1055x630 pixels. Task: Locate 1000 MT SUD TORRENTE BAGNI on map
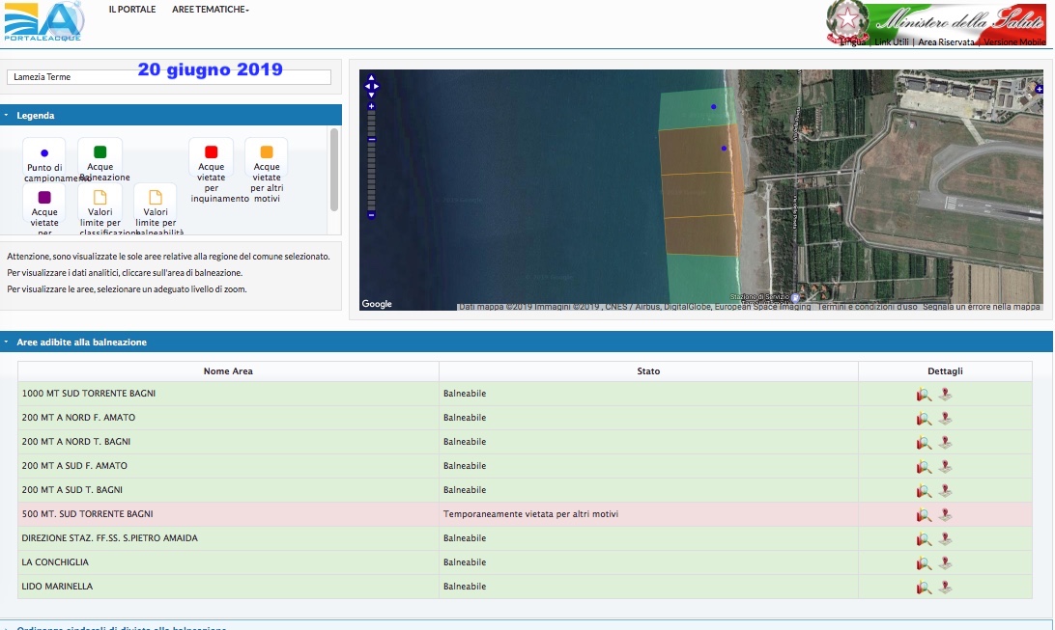coord(945,395)
